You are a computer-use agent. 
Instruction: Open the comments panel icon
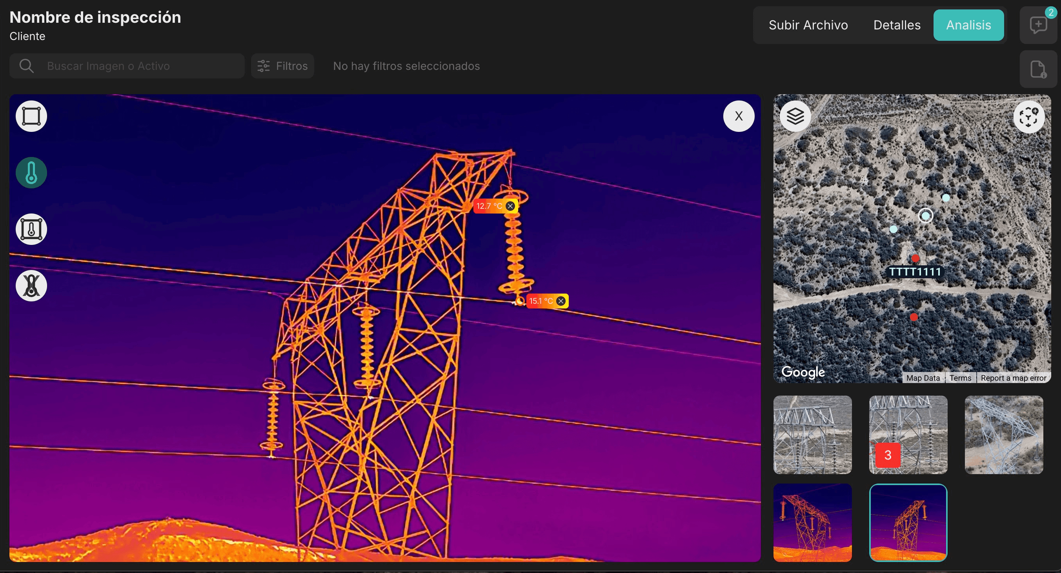[1038, 25]
